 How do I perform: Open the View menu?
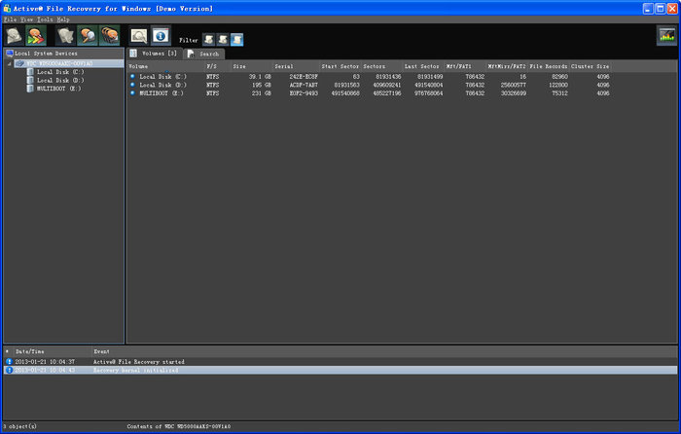tap(26, 19)
